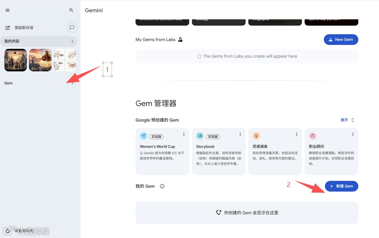Click the pentagon icon in Labs placeholder
The image size is (379, 238).
199,57
